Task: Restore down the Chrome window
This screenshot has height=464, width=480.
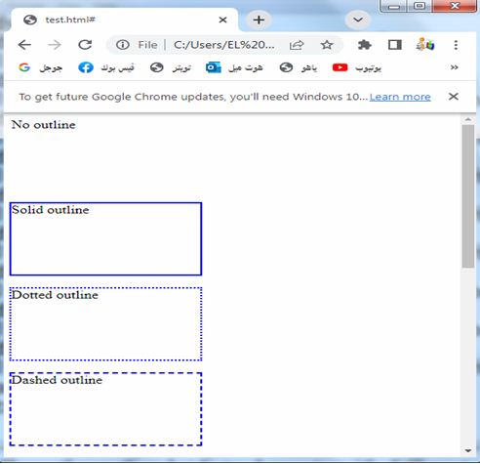Action: (x=420, y=6)
